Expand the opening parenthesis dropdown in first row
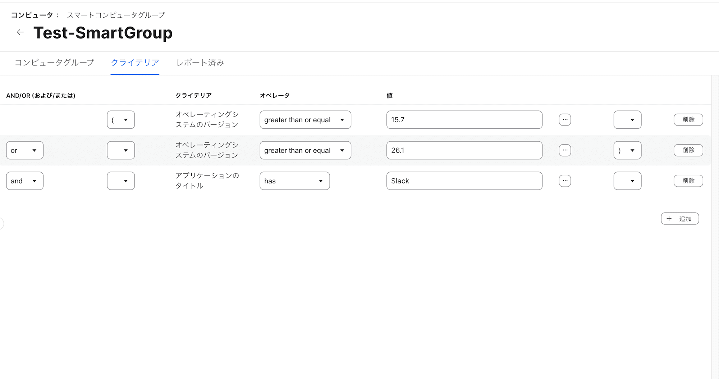The image size is (719, 379). (121, 120)
